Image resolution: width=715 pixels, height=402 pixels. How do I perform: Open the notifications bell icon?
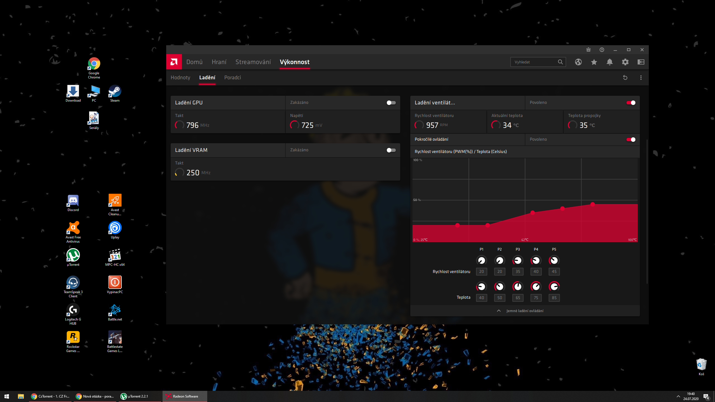tap(609, 62)
